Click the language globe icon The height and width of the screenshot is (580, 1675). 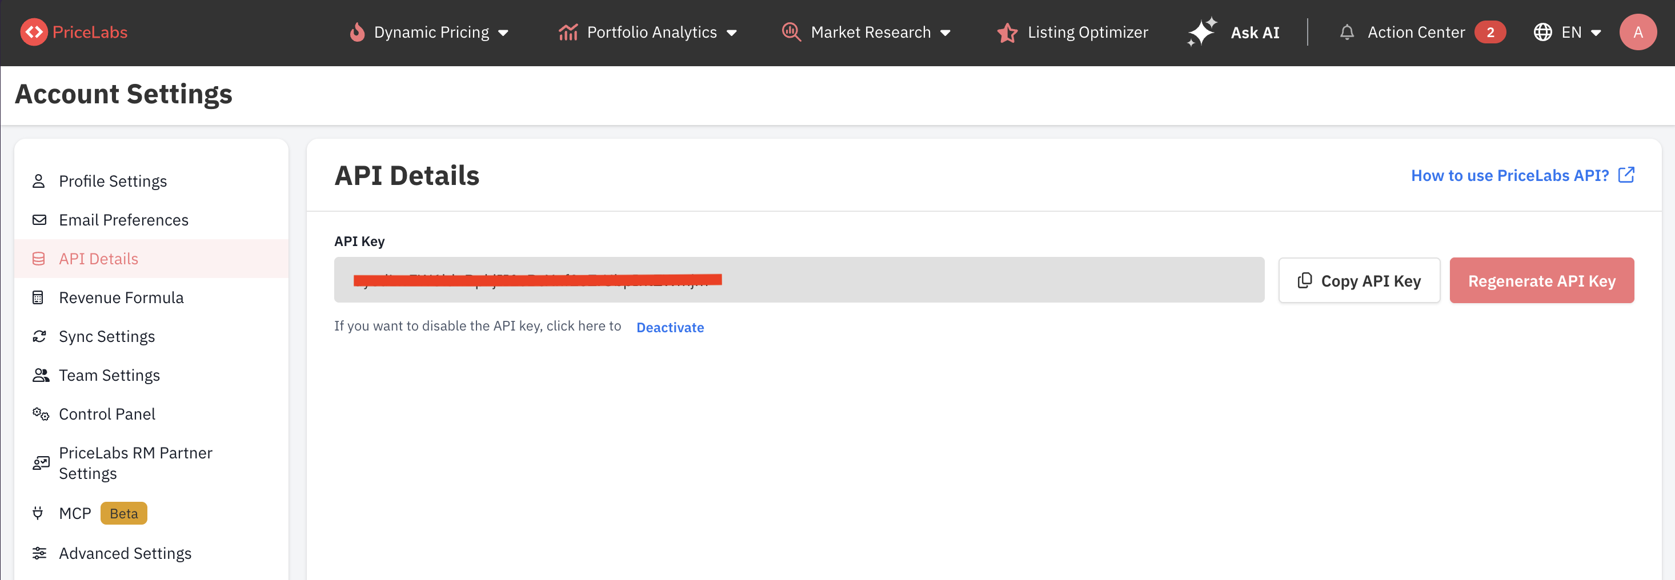(x=1542, y=32)
